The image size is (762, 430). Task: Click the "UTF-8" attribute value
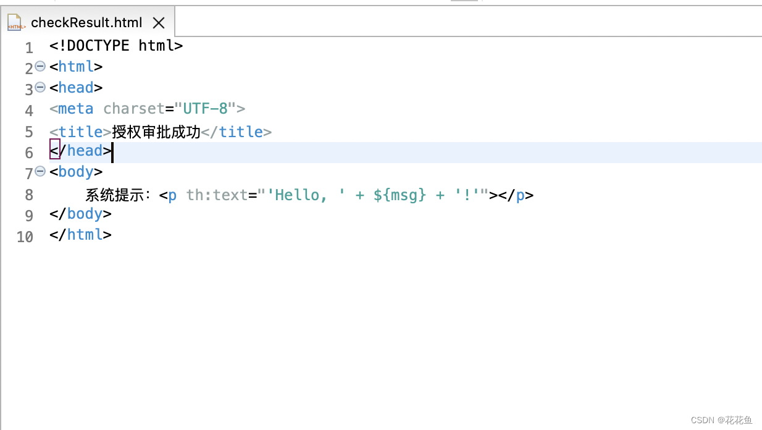coord(206,109)
